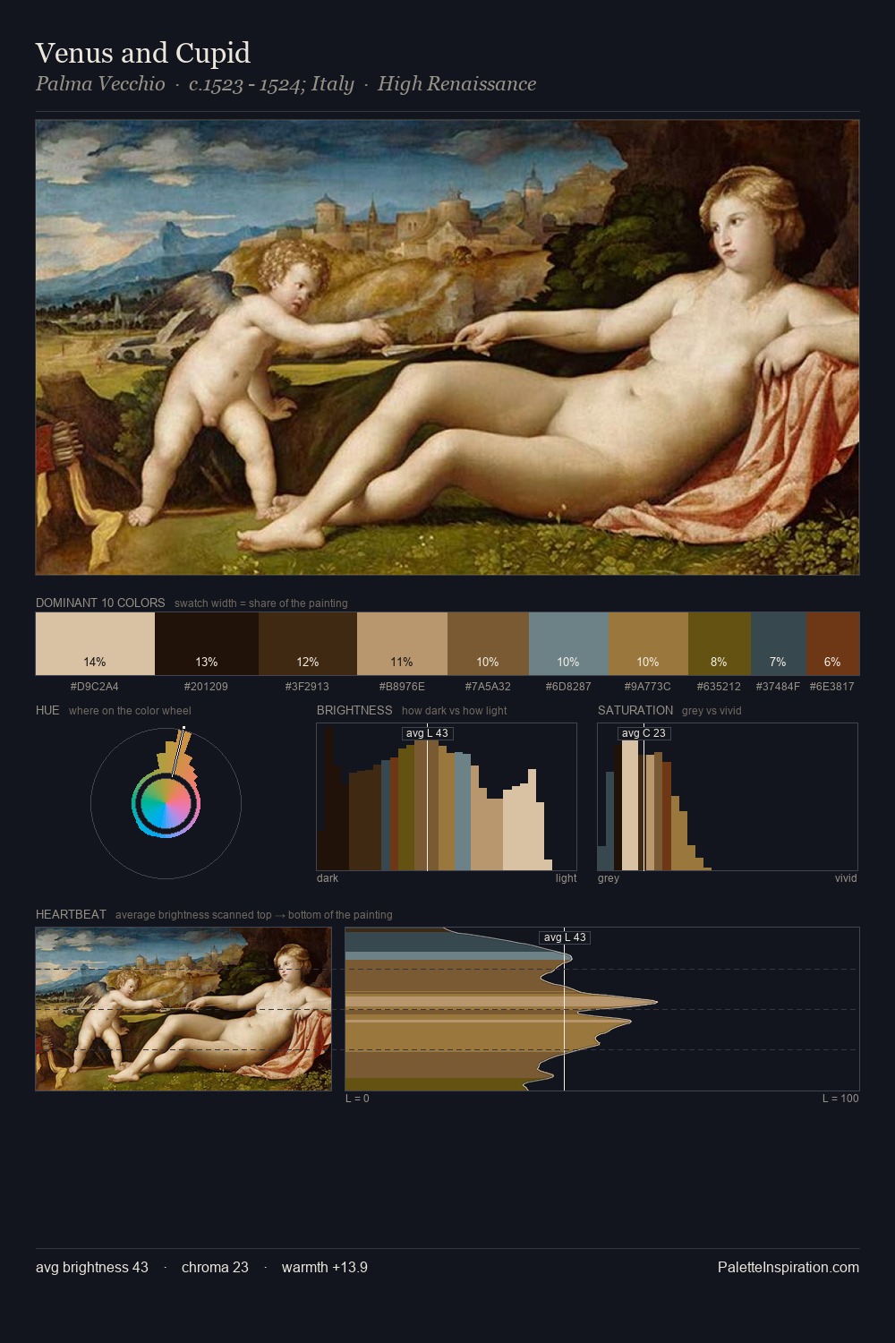This screenshot has height=1343, width=895.
Task: Click the 'HUE' section heading
Action: [x=47, y=710]
